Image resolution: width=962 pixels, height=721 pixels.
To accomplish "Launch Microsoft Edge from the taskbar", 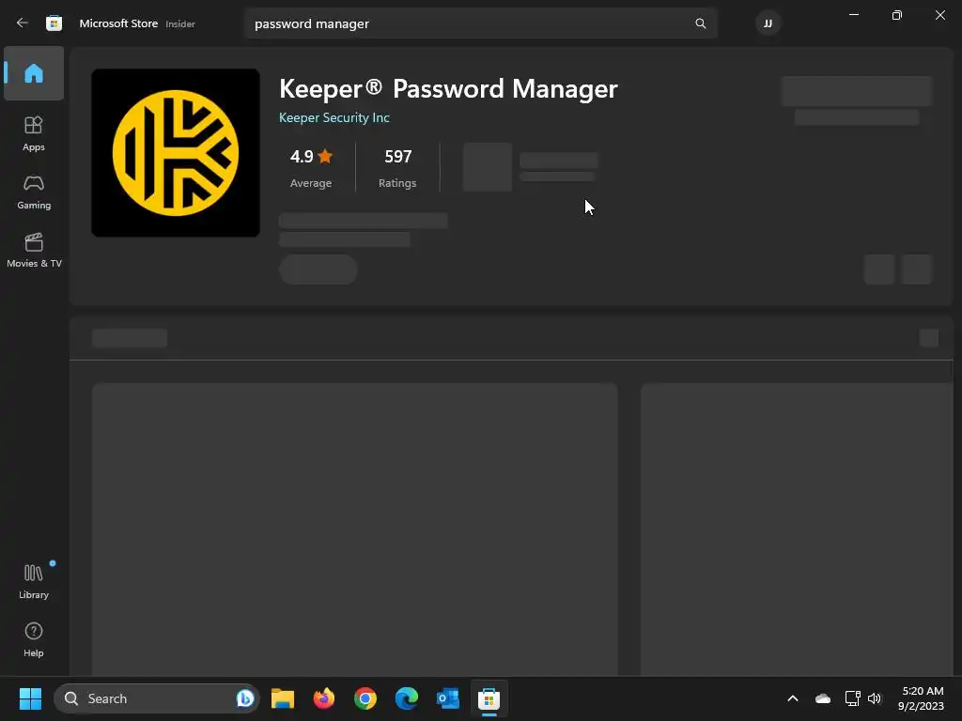I will (x=406, y=698).
